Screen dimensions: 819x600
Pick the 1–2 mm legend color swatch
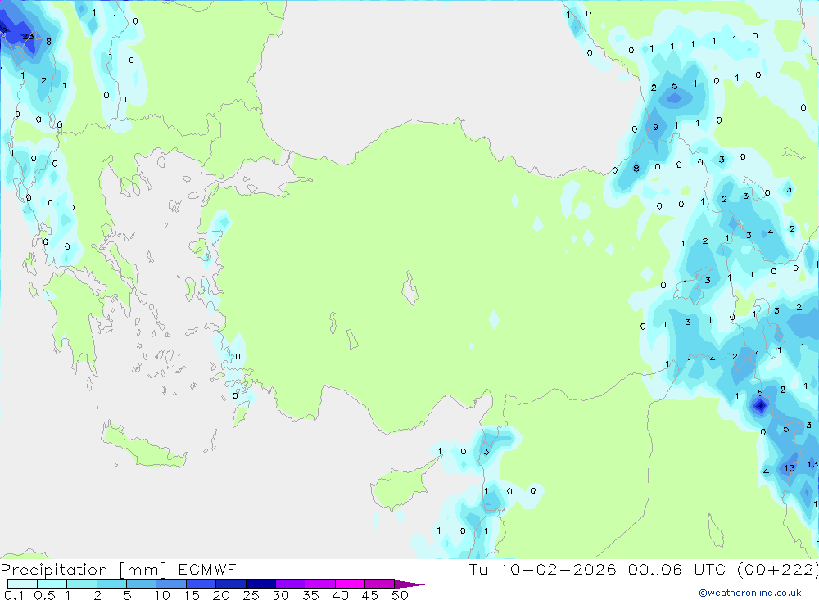click(x=81, y=584)
